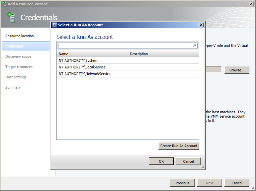Click the Credentials server header icon
Screen dimensions: 256x191
click(11, 17)
